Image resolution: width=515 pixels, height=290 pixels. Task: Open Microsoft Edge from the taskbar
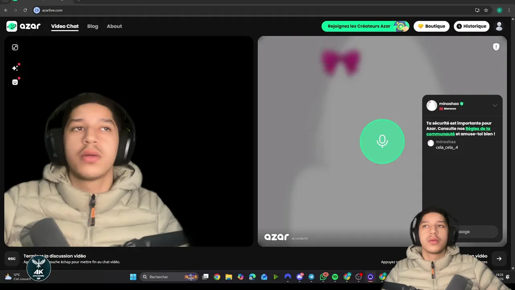tap(252, 277)
